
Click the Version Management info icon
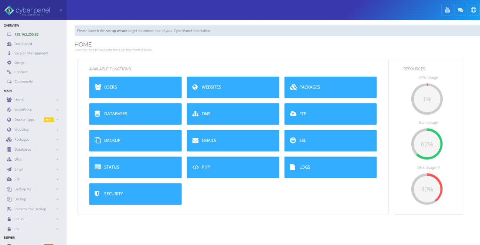tap(9, 53)
